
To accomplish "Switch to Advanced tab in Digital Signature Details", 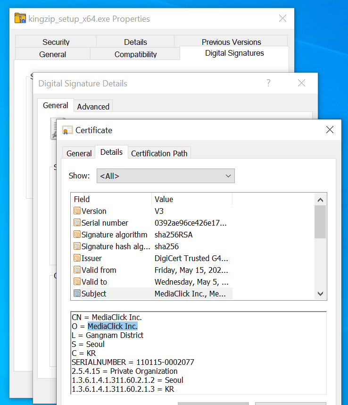I will (x=93, y=107).
